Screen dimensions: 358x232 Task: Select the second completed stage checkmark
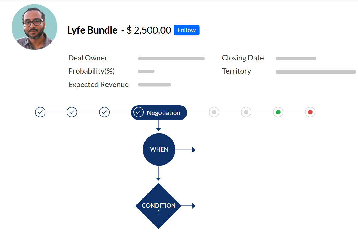72,112
